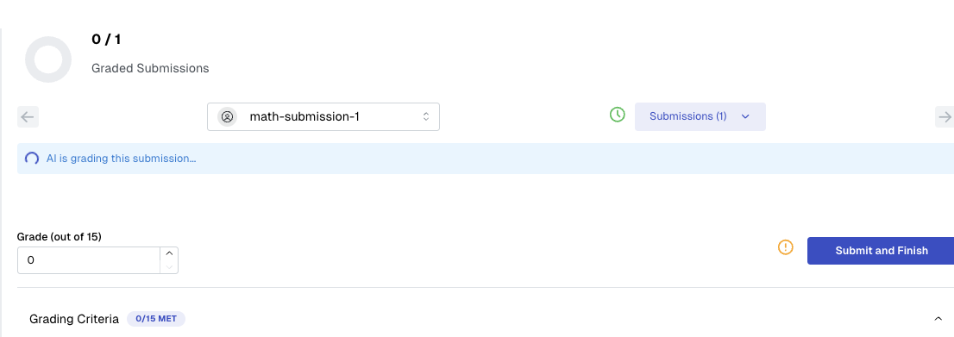Click the up/down selector arrows of the math-submission-1 box
The height and width of the screenshot is (337, 954).
[426, 117]
